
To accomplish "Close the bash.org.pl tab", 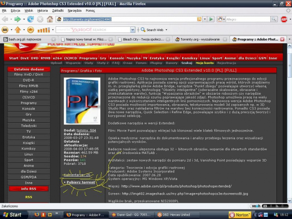I will (53, 39).
